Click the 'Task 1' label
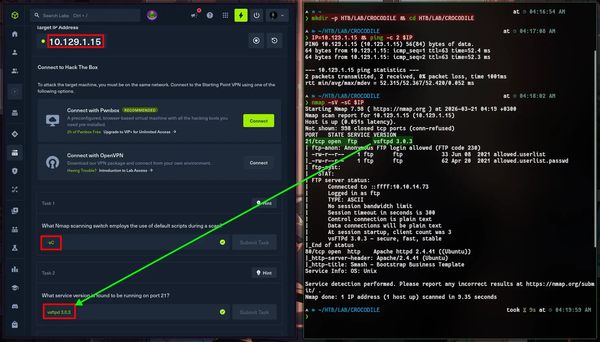Image resolution: width=600 pixels, height=342 pixels. 48,203
